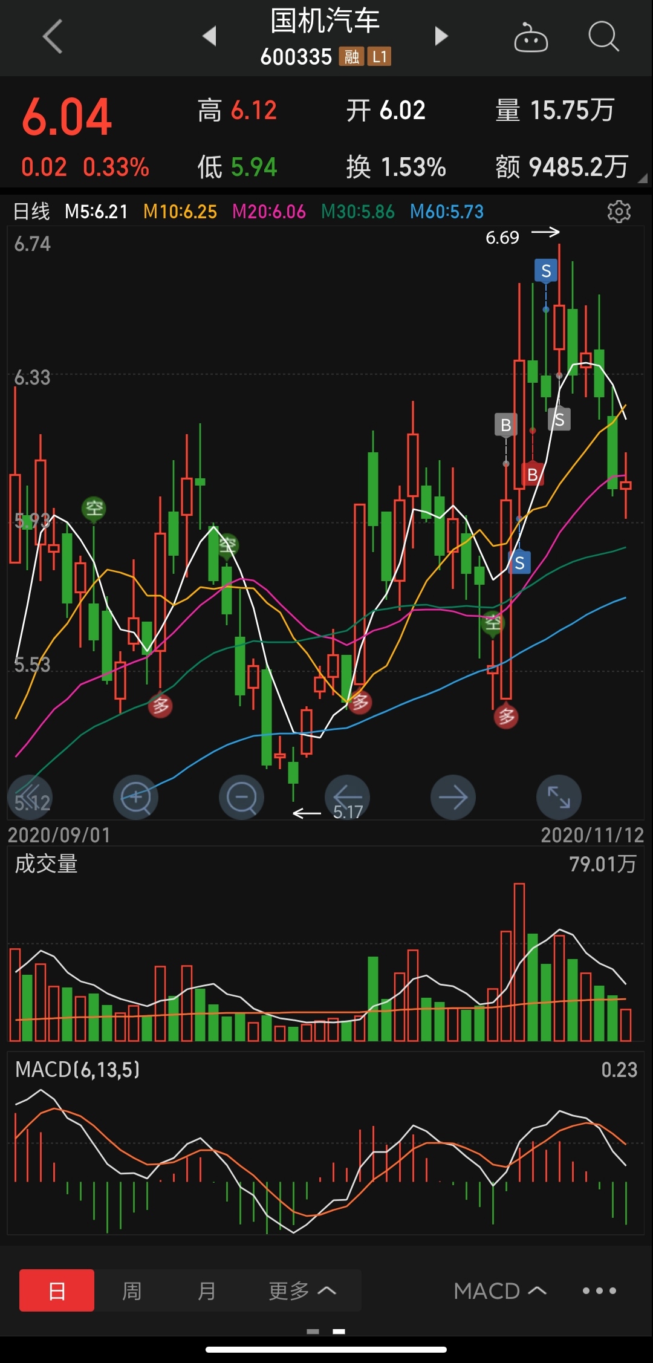Viewport: 653px width, 1363px height.
Task: Tap the L1 level badge
Action: click(x=379, y=57)
